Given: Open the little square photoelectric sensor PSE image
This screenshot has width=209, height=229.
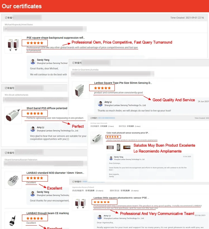Looking at the screenshot, I should pyautogui.click(x=81, y=204).
